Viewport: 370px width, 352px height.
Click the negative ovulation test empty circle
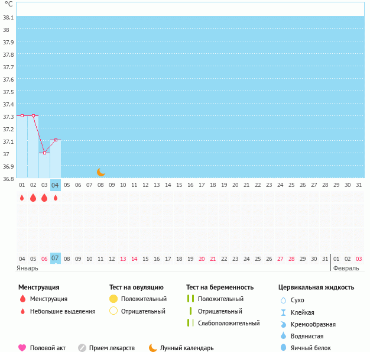tap(113, 311)
